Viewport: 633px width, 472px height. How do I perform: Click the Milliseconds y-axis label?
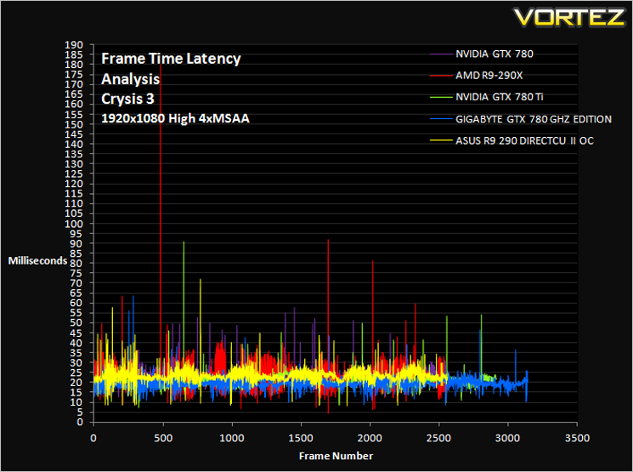(x=37, y=261)
